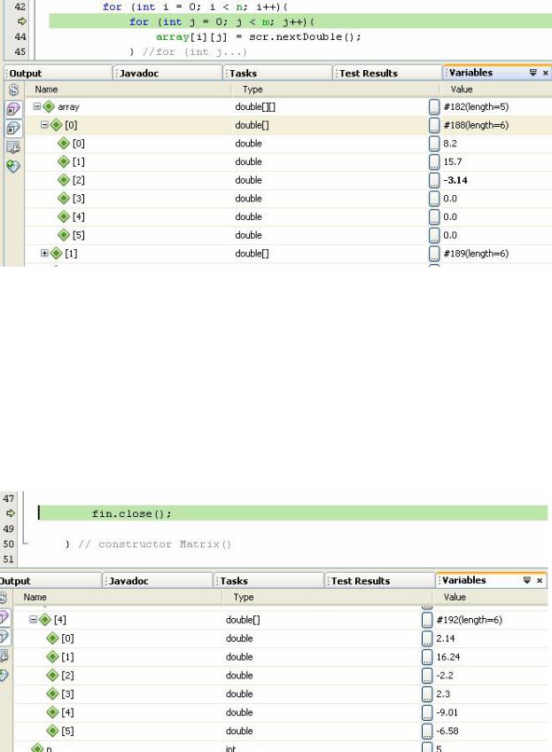Close the Variables window above the array row
This screenshot has height=752, width=552.
(545, 73)
